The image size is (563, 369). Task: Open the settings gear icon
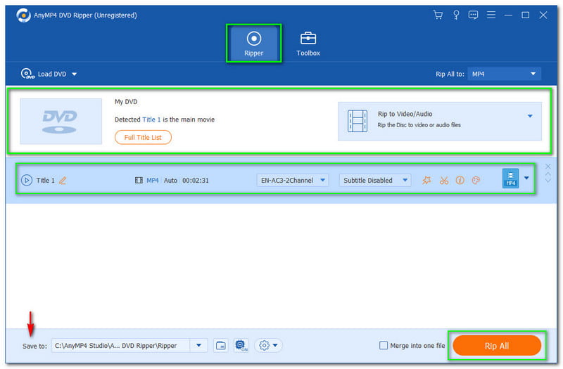click(x=264, y=345)
